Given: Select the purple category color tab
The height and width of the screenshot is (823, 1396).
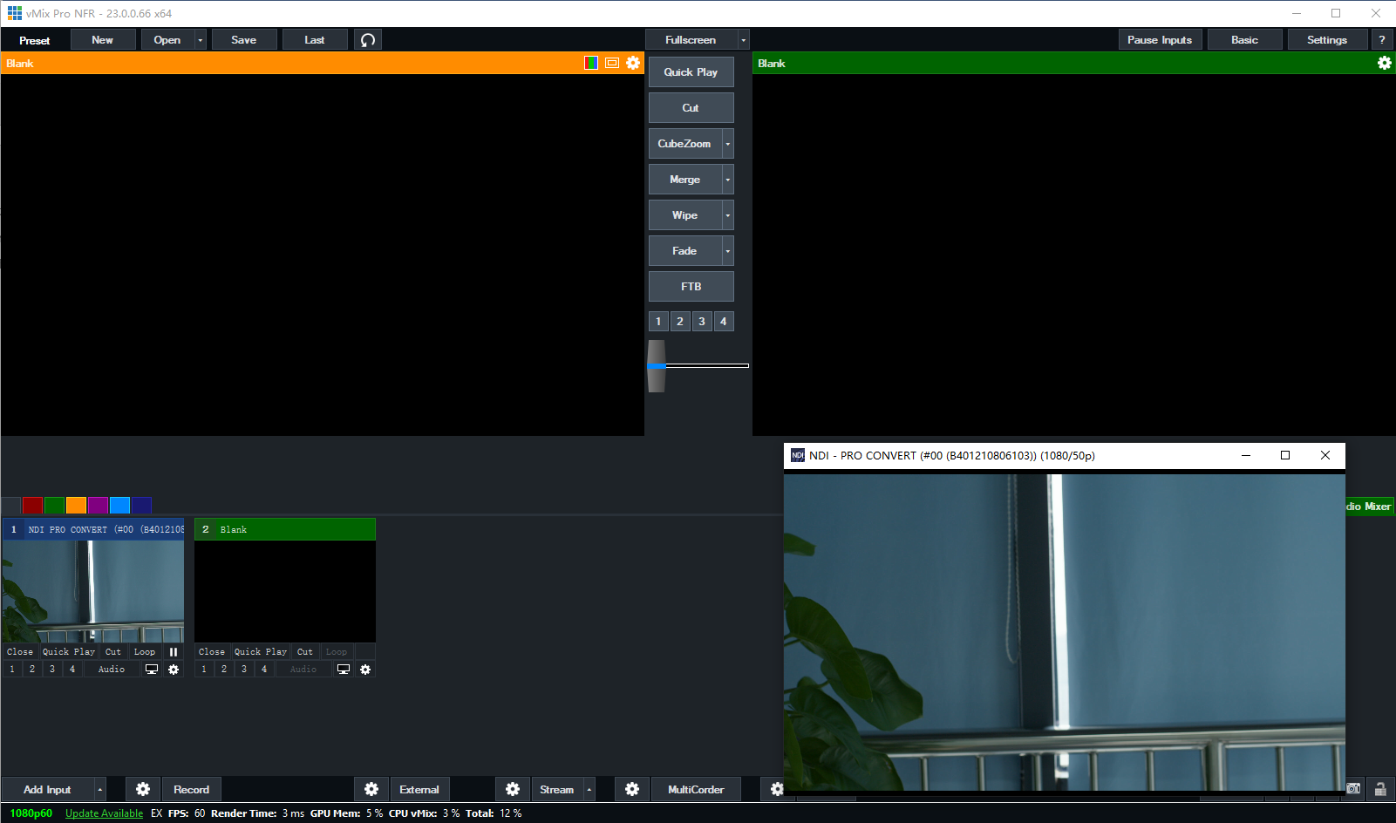Looking at the screenshot, I should pyautogui.click(x=99, y=506).
